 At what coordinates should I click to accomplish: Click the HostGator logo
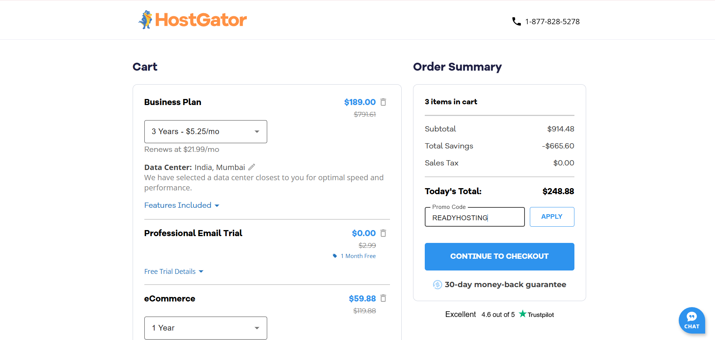193,20
